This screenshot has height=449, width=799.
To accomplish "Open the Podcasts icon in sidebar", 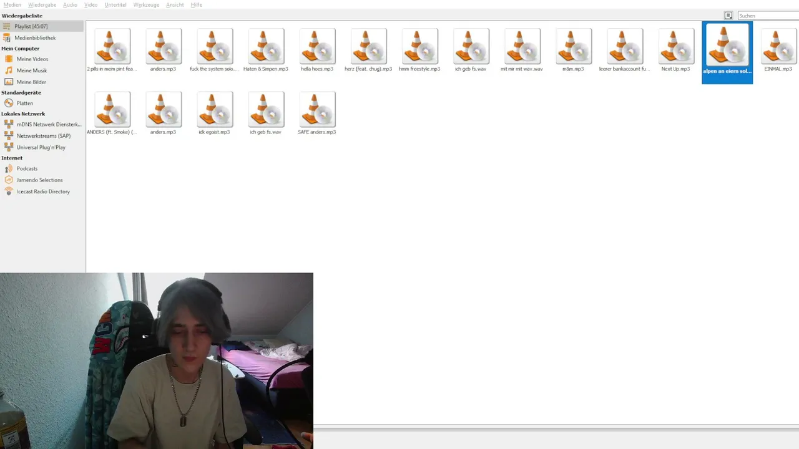I will click(x=9, y=168).
